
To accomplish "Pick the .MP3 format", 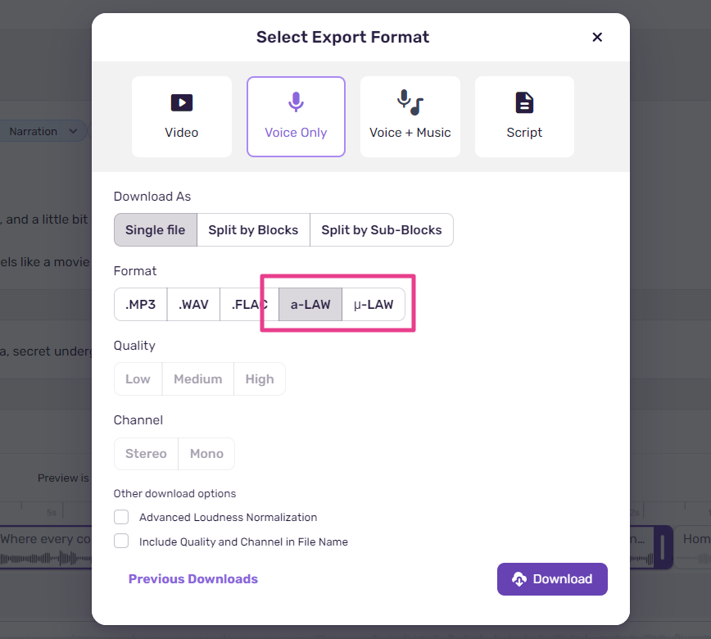I will pyautogui.click(x=141, y=304).
